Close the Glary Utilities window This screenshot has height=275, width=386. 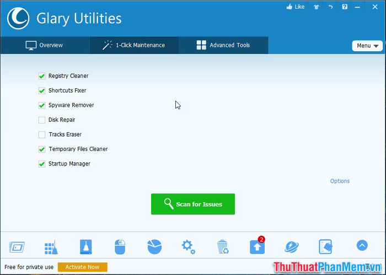pos(375,7)
